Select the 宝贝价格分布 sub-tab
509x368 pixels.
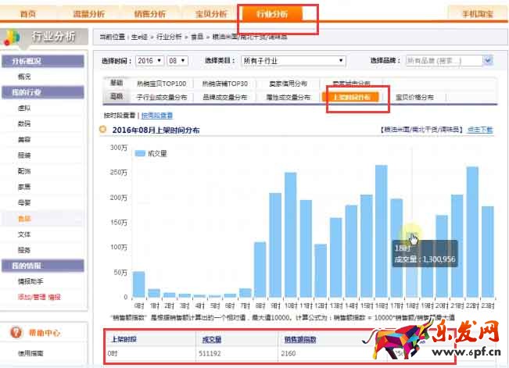point(420,97)
